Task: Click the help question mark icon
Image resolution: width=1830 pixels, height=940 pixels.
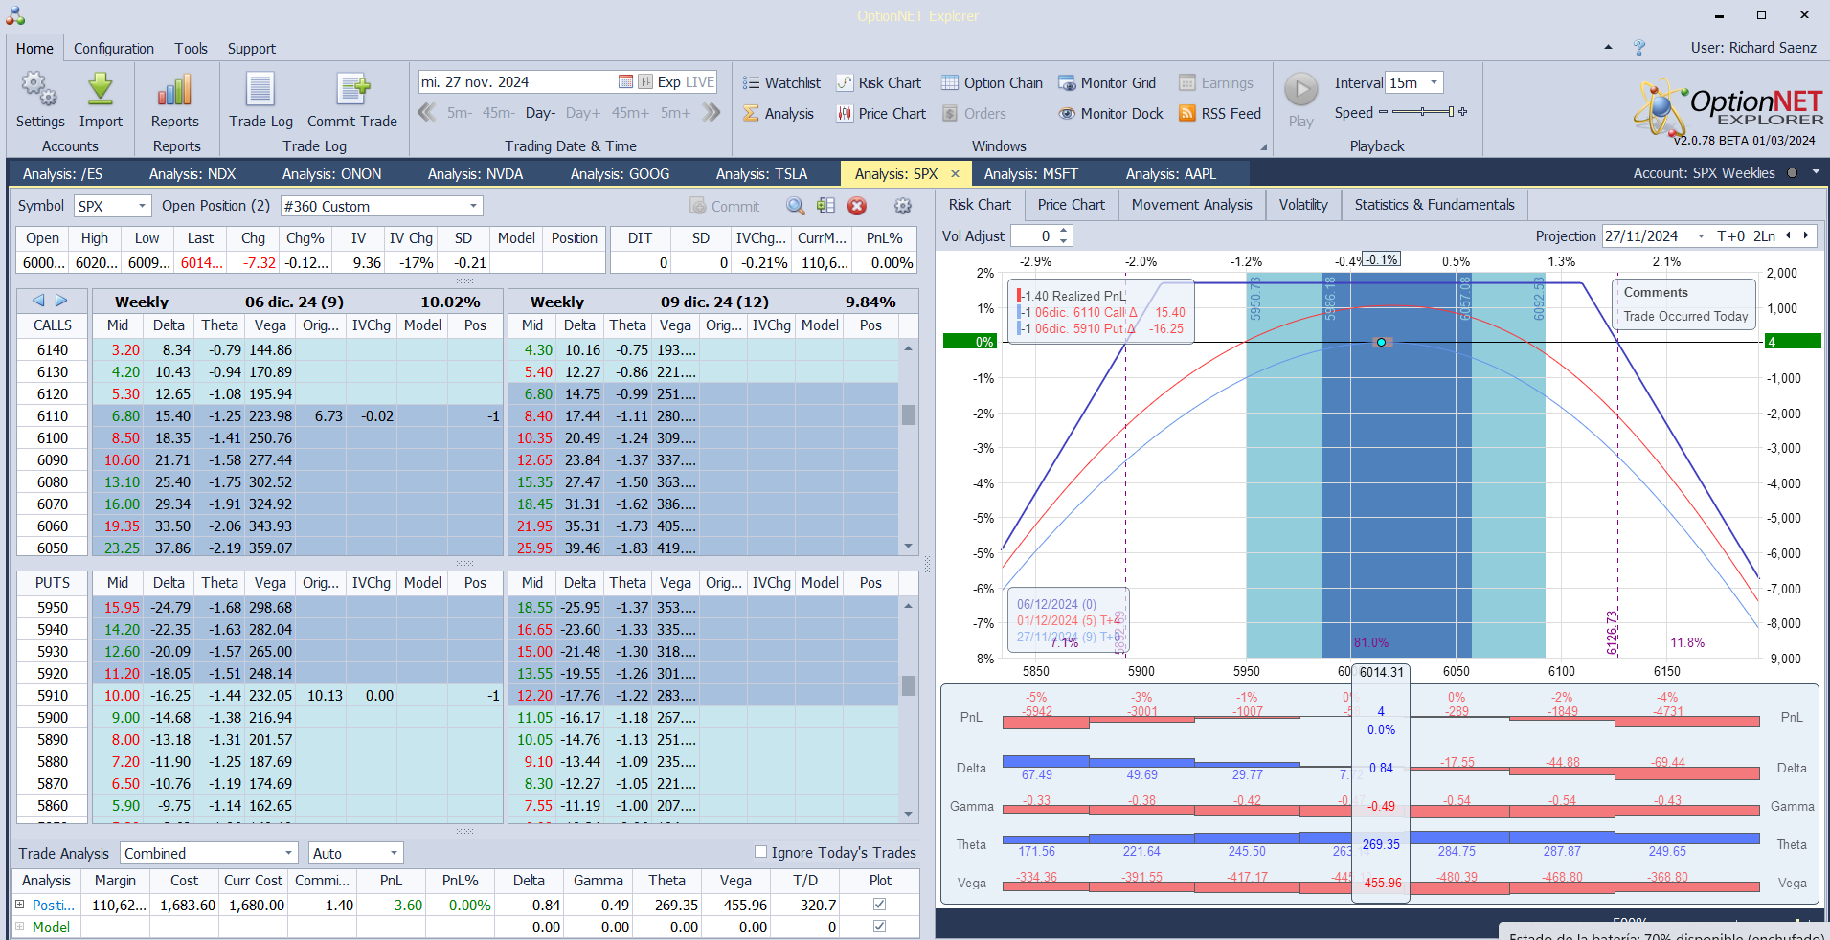Action: [1639, 48]
